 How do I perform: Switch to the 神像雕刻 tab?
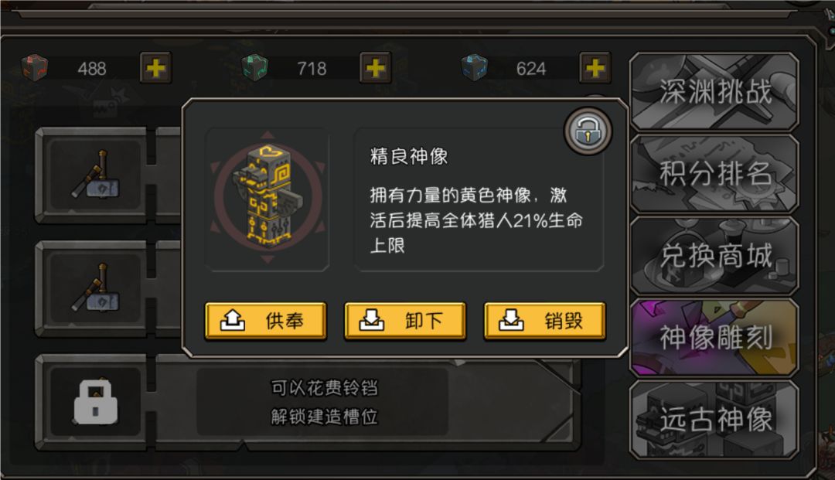point(714,337)
